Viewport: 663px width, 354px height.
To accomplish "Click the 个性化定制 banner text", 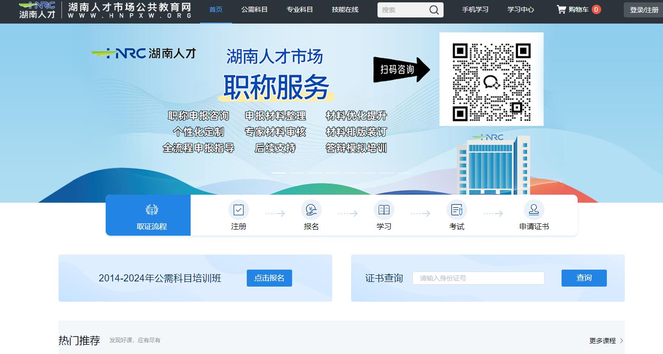I will 199,132.
